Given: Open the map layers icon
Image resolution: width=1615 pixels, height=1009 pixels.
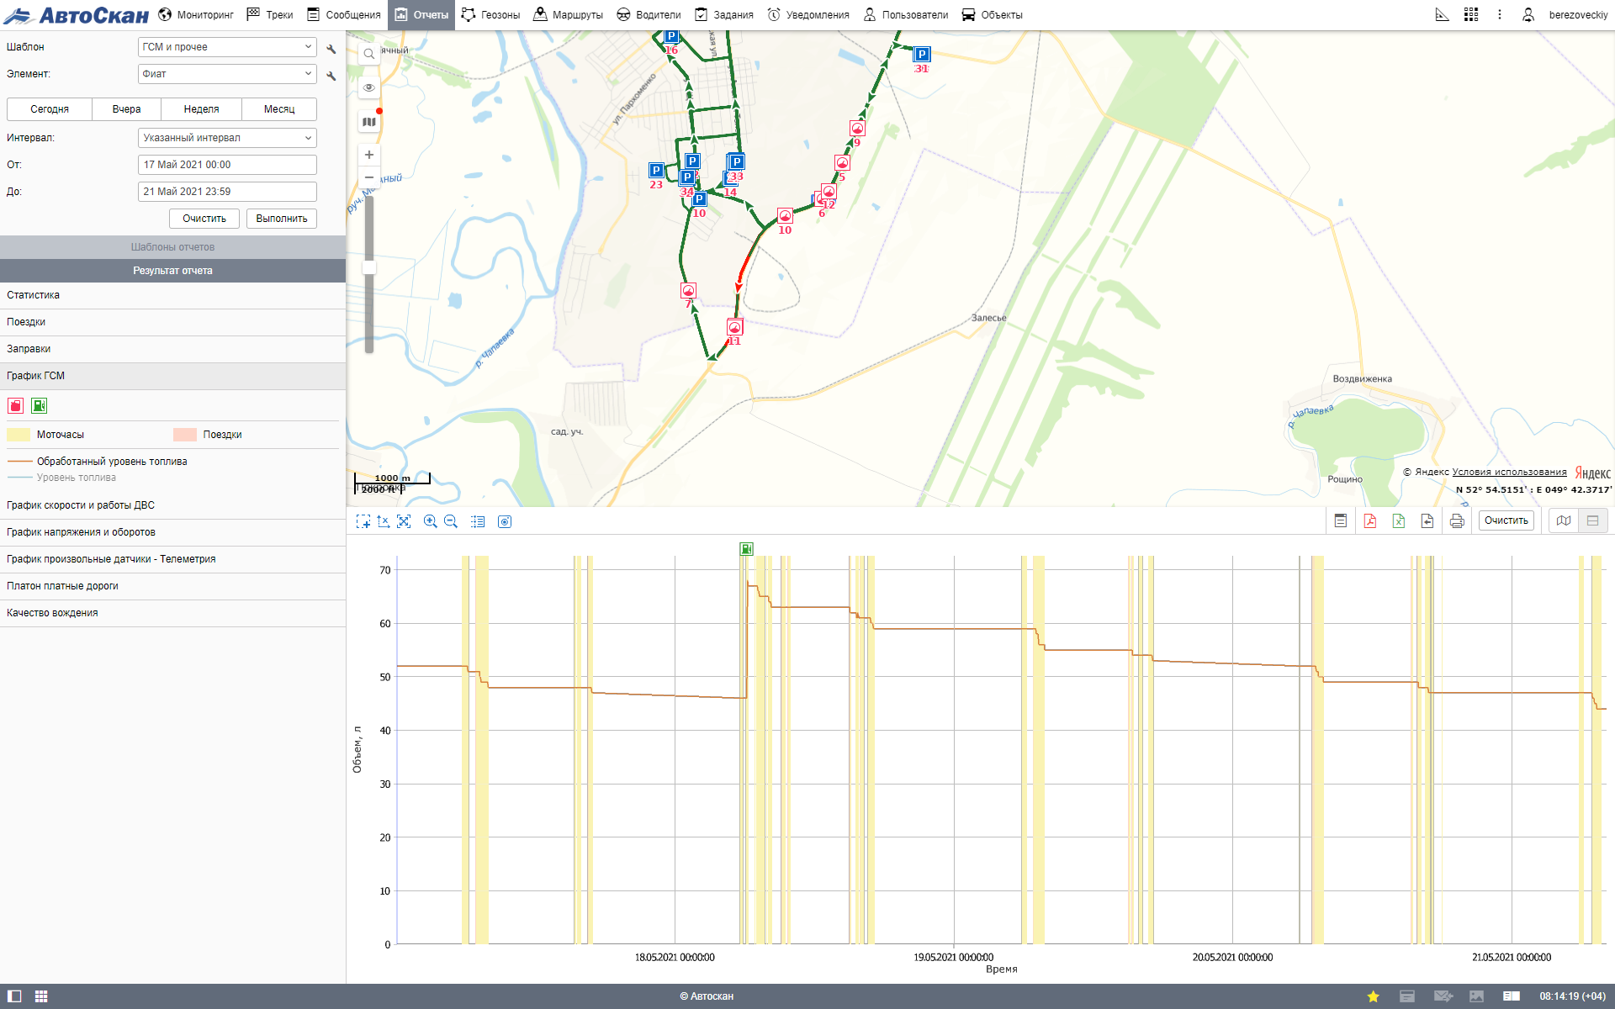Looking at the screenshot, I should tap(369, 122).
